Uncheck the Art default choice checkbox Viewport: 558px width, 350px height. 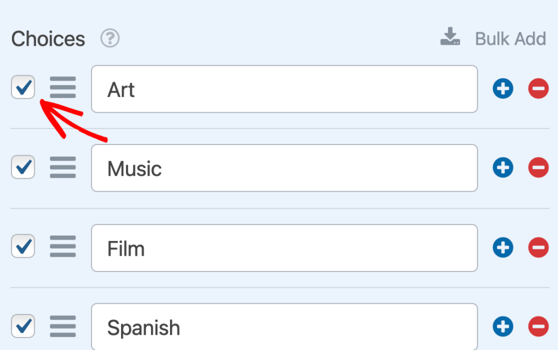click(x=23, y=87)
